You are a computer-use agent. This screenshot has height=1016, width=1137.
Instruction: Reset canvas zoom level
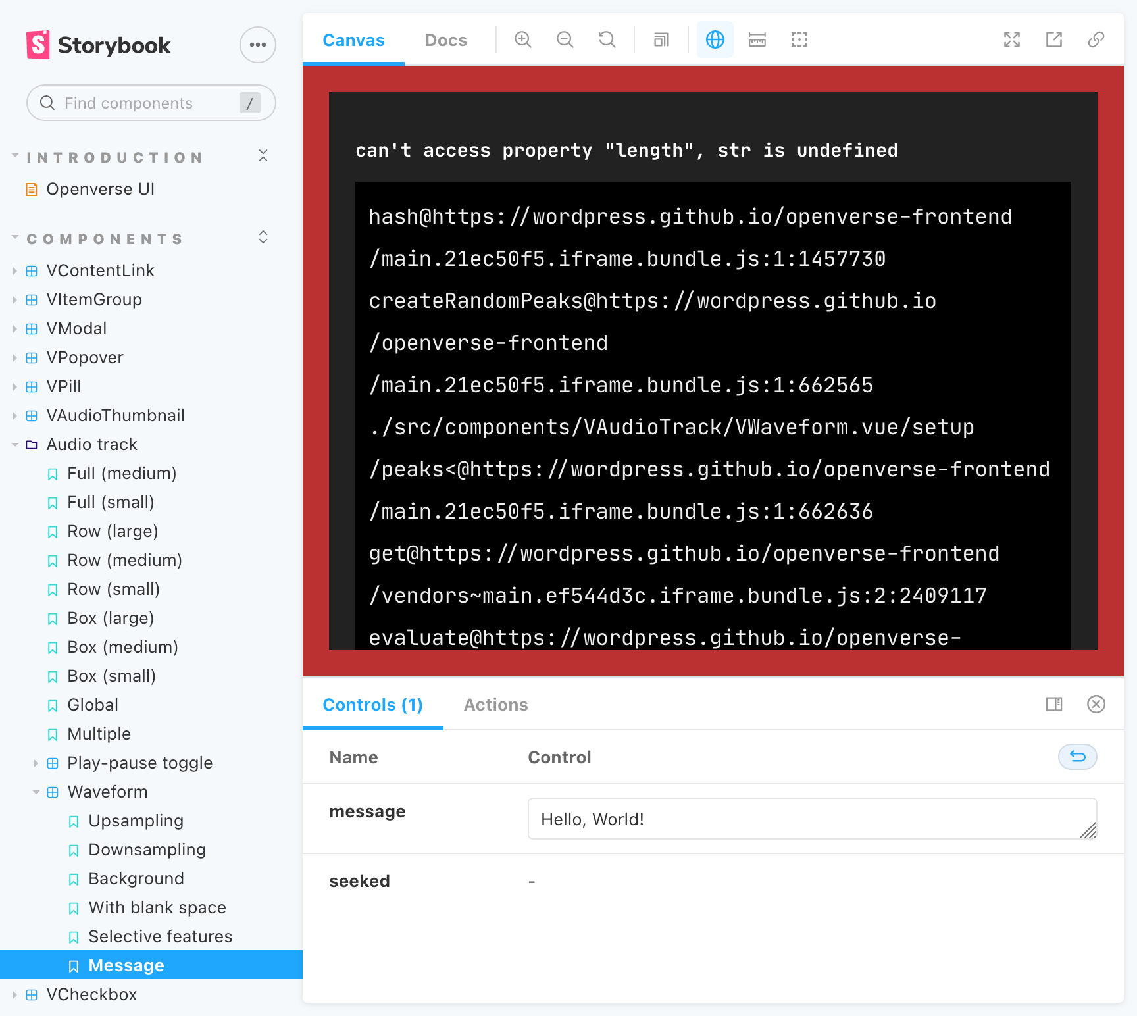tap(607, 39)
